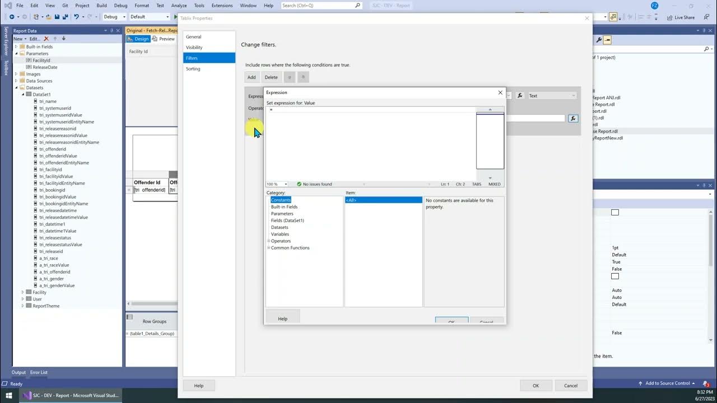
Task: Click Help in Tablix Properties dialog
Action: click(x=199, y=386)
